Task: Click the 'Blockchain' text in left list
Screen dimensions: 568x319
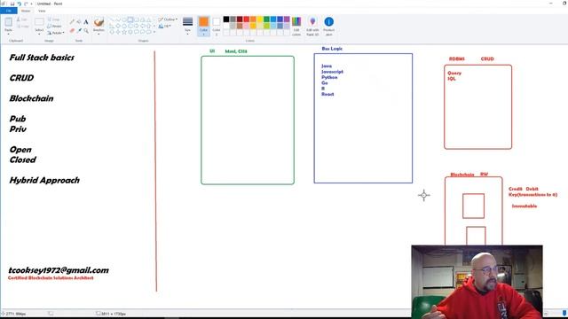Action: 32,98
